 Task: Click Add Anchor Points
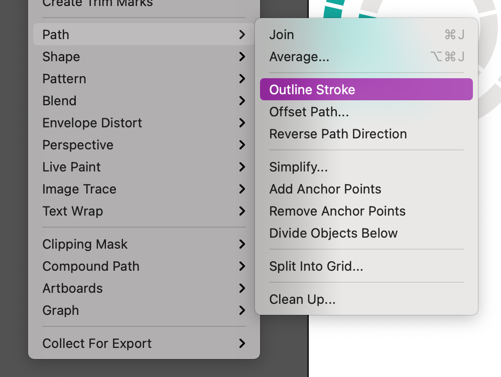tap(325, 189)
